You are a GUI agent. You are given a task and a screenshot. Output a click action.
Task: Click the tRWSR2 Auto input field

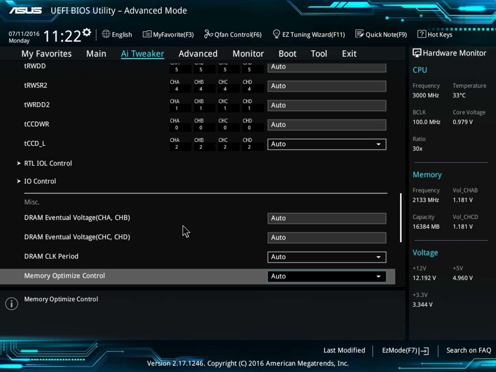pos(327,86)
